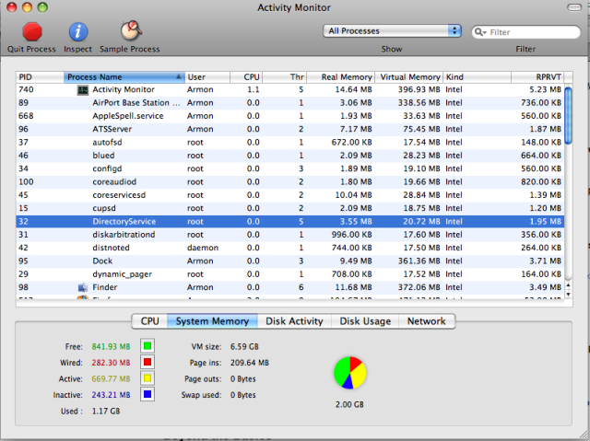Viewport: 590px width, 441px height.
Task: Select the Finder icon in process list
Action: (x=82, y=288)
